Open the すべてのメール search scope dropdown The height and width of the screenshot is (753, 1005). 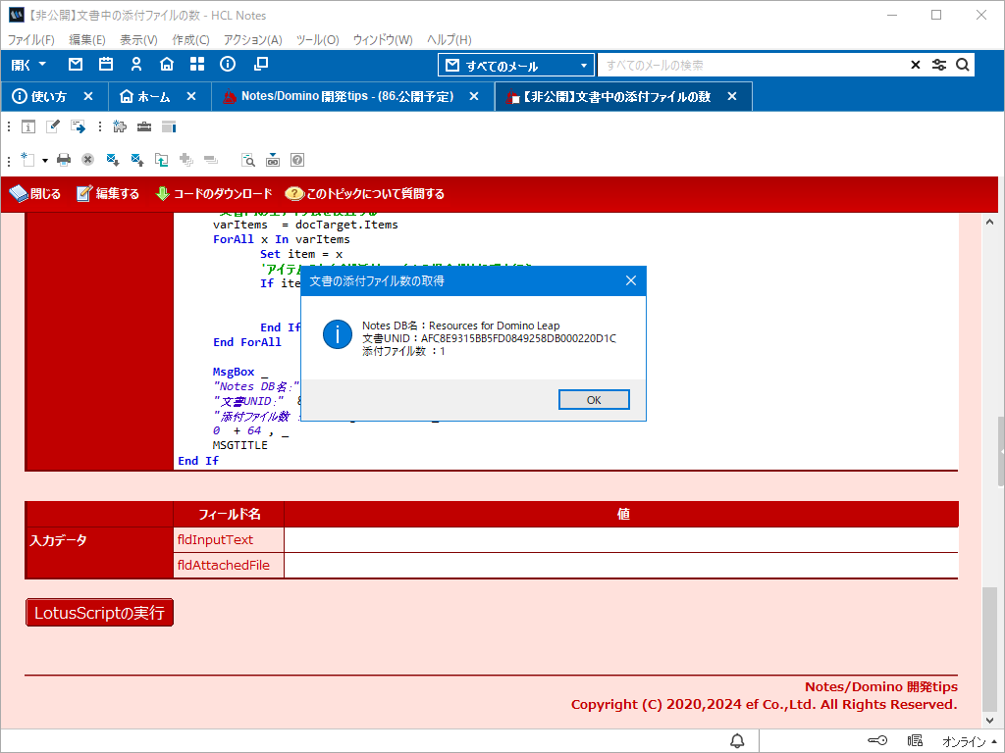tap(516, 66)
